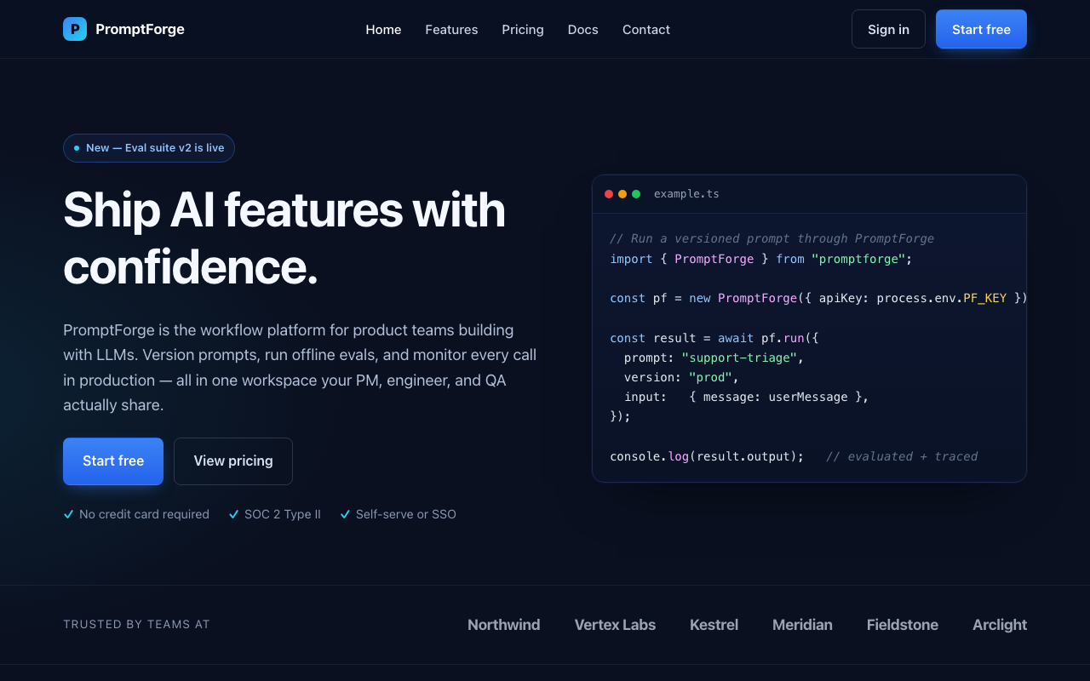Open the Eval suite v2 announcement badge
Viewport: 1090px width, 681px height.
tap(149, 148)
